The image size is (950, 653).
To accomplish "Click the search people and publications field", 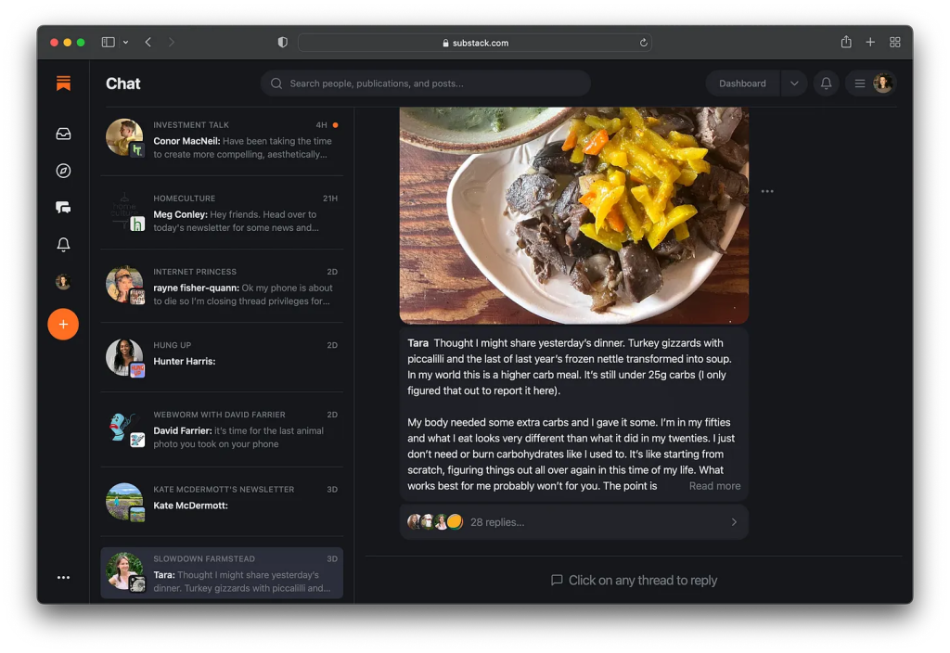I will (x=425, y=83).
